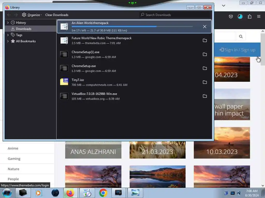Viewport: 265px width, 198px height.
Task: Open containing folder for ChromeSetup(1).exe
Action: pos(205,54)
